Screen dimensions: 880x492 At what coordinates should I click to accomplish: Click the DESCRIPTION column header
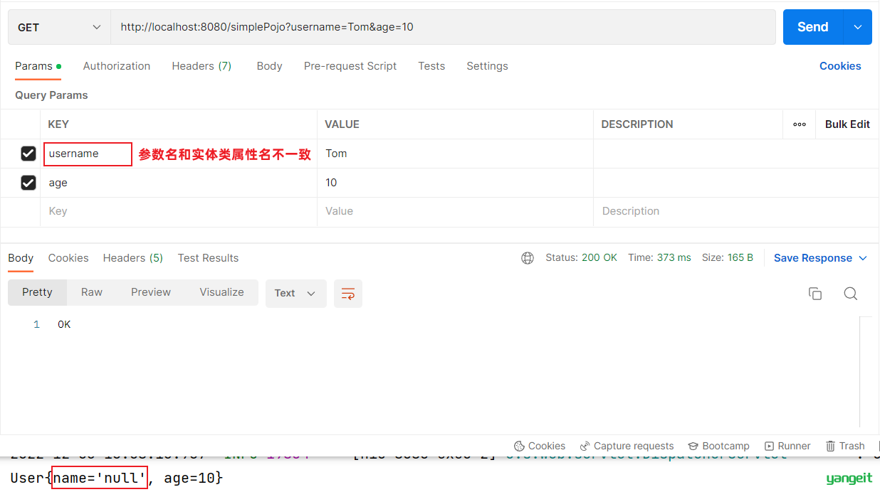[x=637, y=124]
